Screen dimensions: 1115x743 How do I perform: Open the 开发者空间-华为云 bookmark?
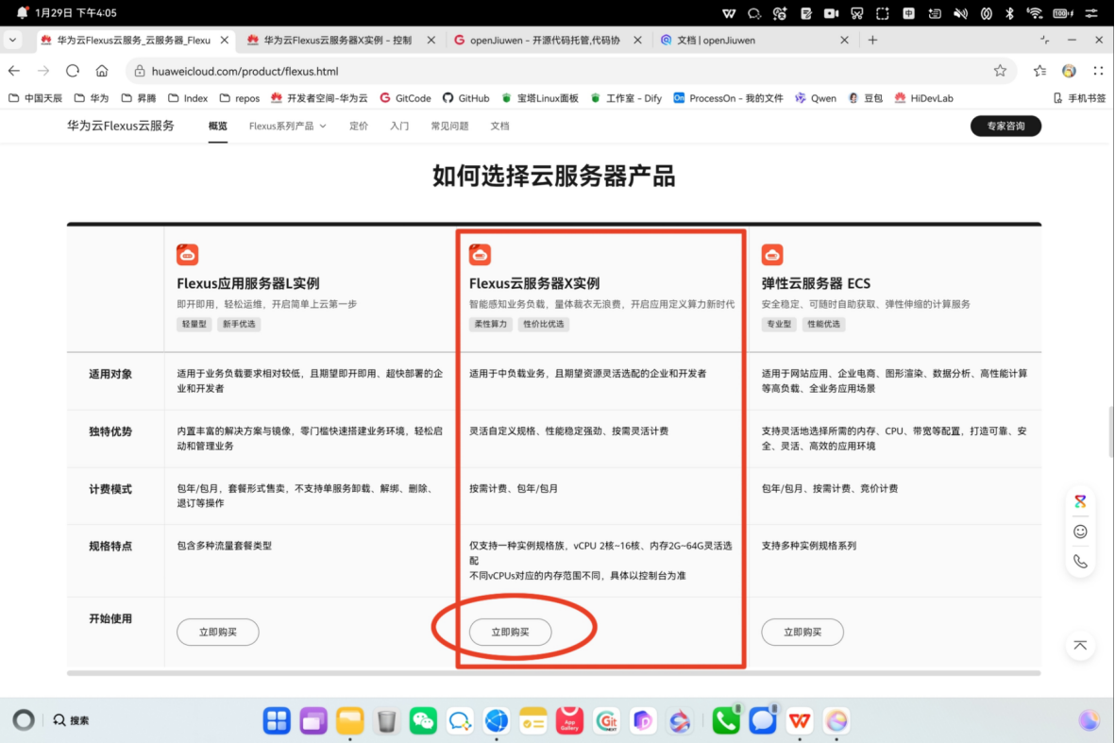click(319, 98)
